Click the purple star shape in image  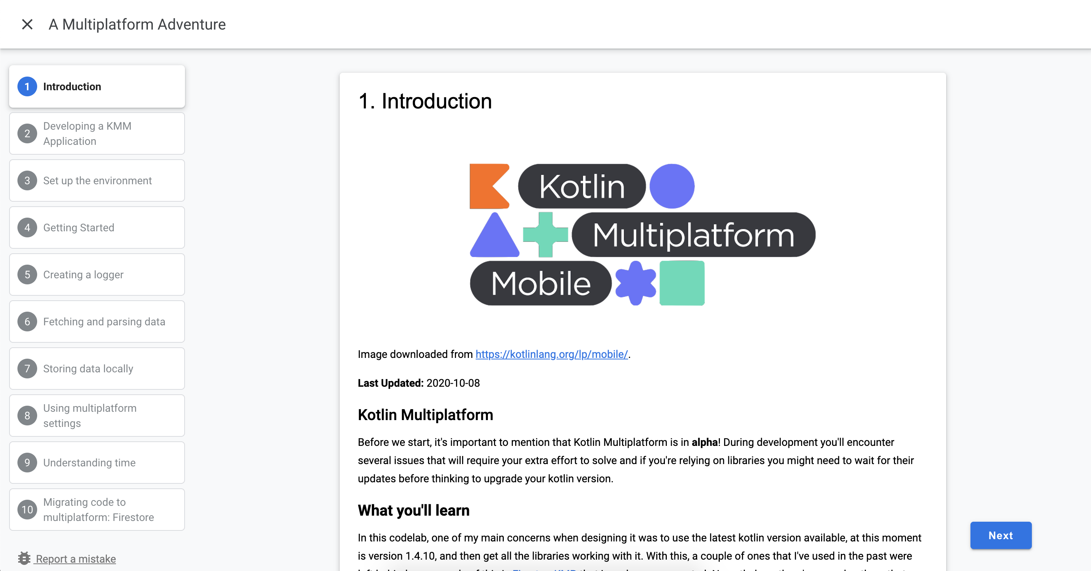[635, 283]
